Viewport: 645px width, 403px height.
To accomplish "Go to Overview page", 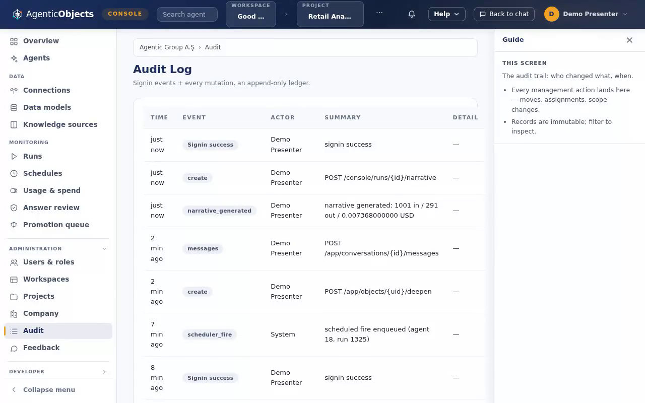I will coord(58,41).
